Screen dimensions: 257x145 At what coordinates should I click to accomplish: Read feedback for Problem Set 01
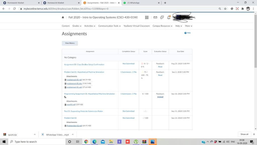(x=160, y=75)
